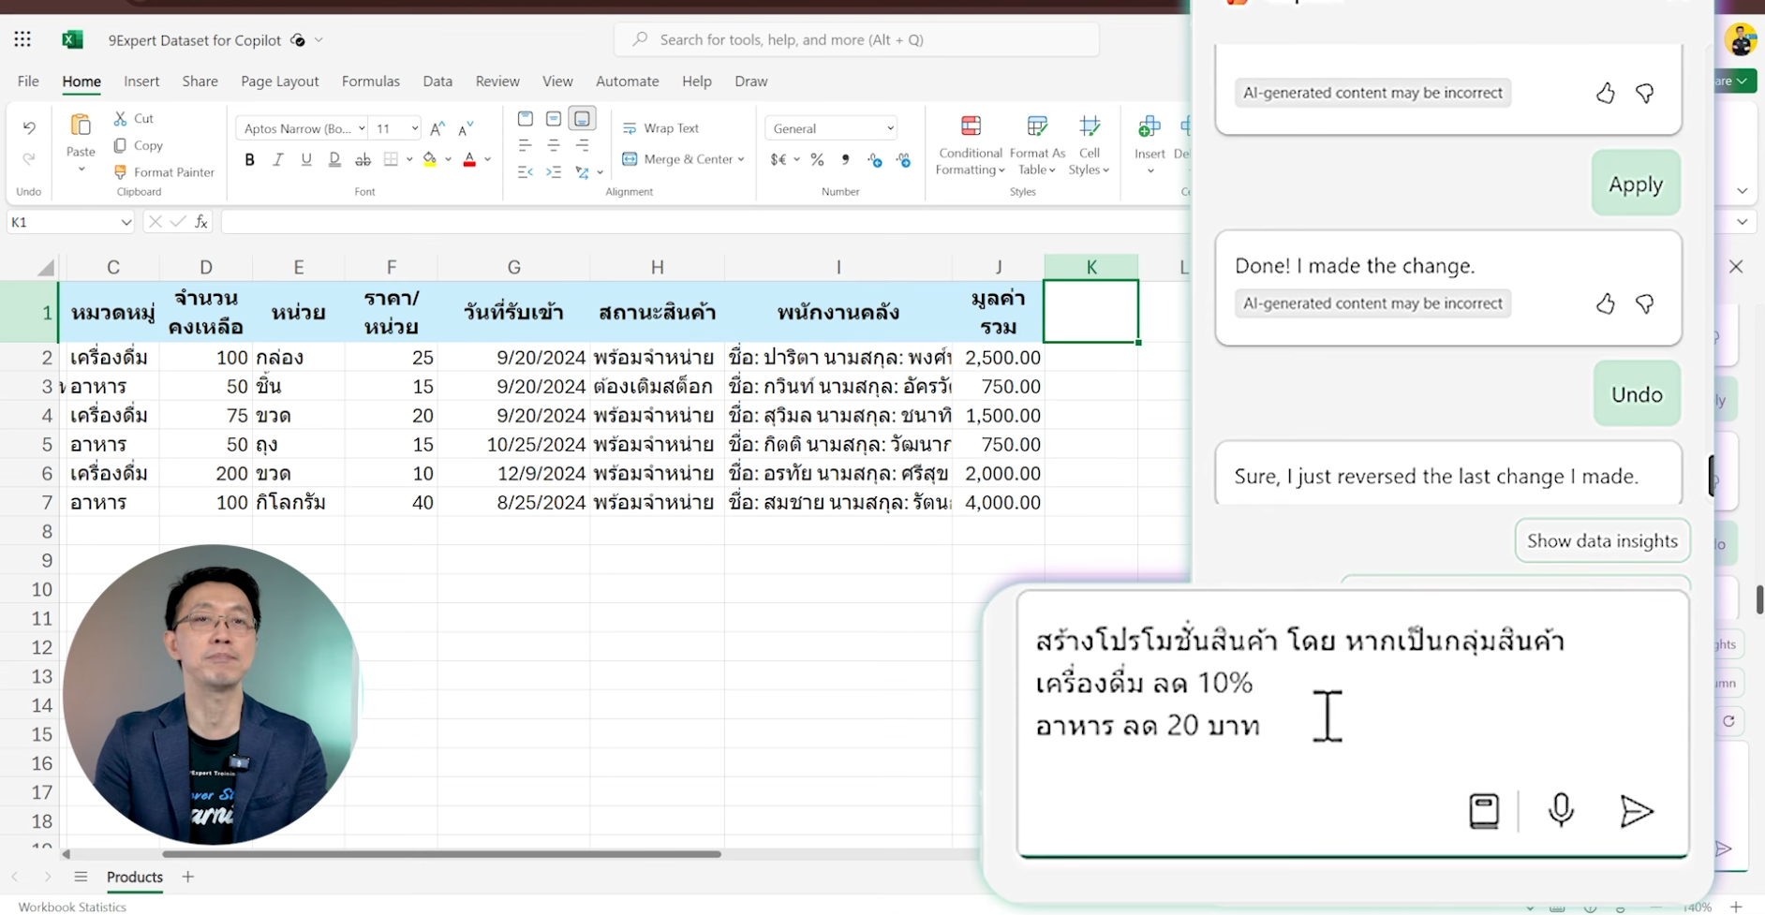Enable Wrap Text for the selection
This screenshot has height=915, width=1765.
click(x=662, y=127)
